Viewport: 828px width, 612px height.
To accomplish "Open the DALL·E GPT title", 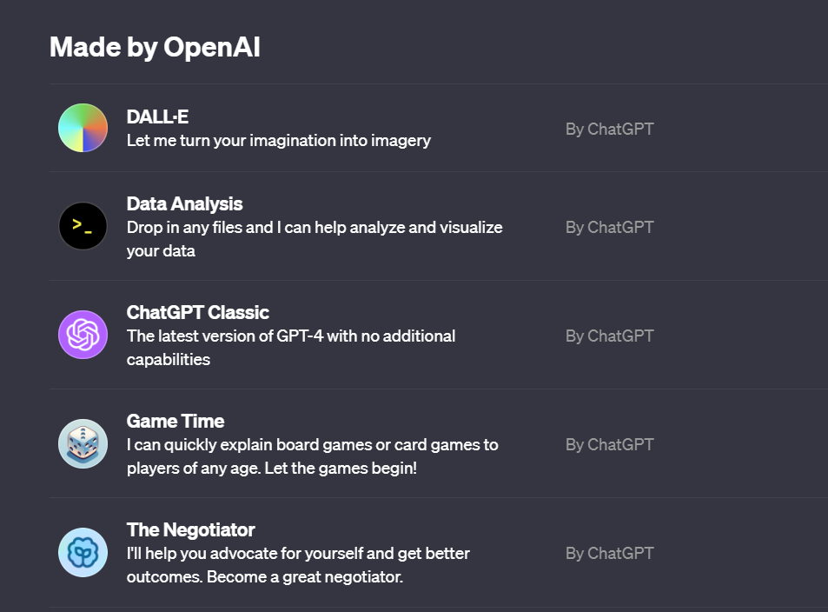I will coord(157,116).
